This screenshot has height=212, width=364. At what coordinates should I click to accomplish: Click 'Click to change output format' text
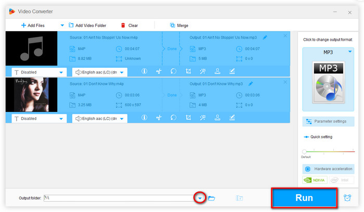click(x=328, y=40)
